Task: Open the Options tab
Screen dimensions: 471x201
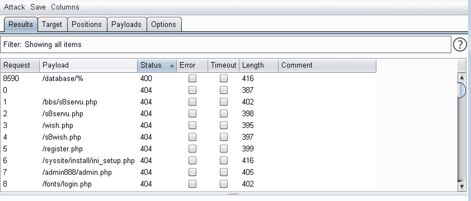Action: click(x=164, y=25)
